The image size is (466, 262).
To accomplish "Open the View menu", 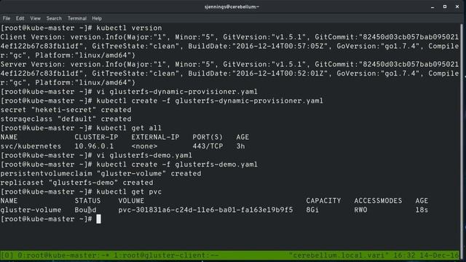I will pos(35,18).
